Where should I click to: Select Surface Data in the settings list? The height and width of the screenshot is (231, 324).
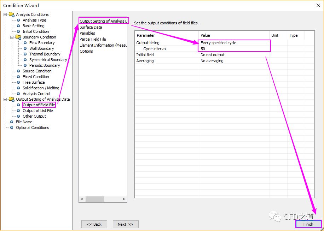[x=91, y=27]
